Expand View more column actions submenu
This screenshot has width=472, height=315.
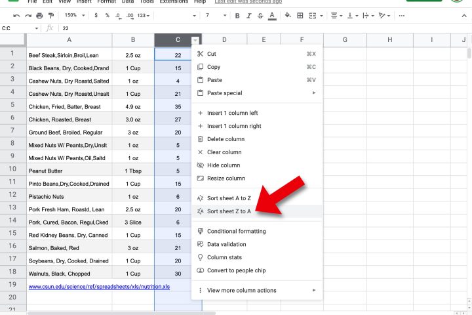tap(257, 290)
